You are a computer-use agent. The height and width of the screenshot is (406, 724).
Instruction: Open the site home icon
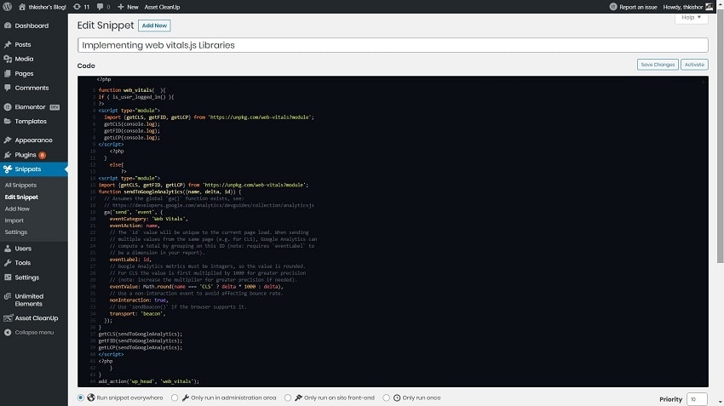[x=21, y=7]
